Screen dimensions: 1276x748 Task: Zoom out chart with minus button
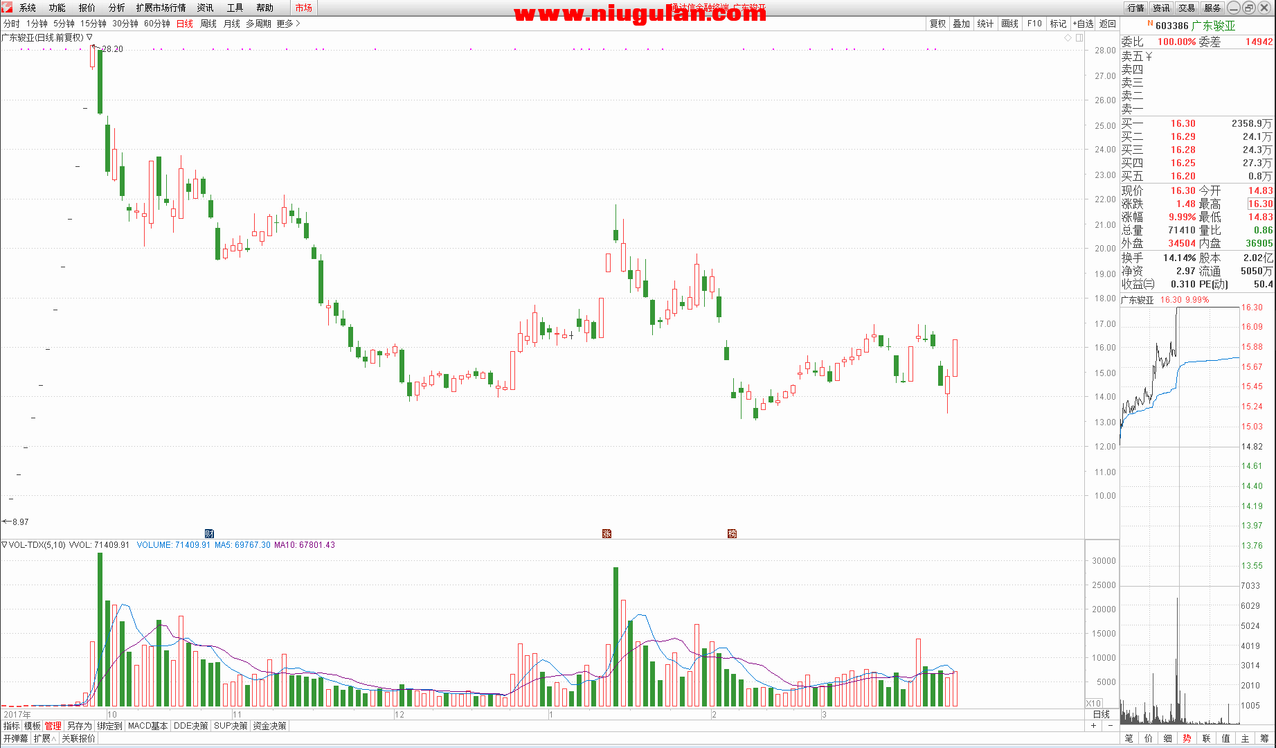click(x=1111, y=726)
